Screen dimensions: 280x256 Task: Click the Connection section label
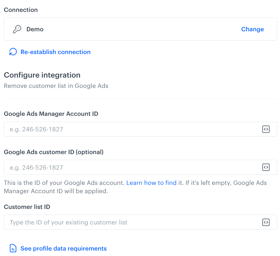21,10
